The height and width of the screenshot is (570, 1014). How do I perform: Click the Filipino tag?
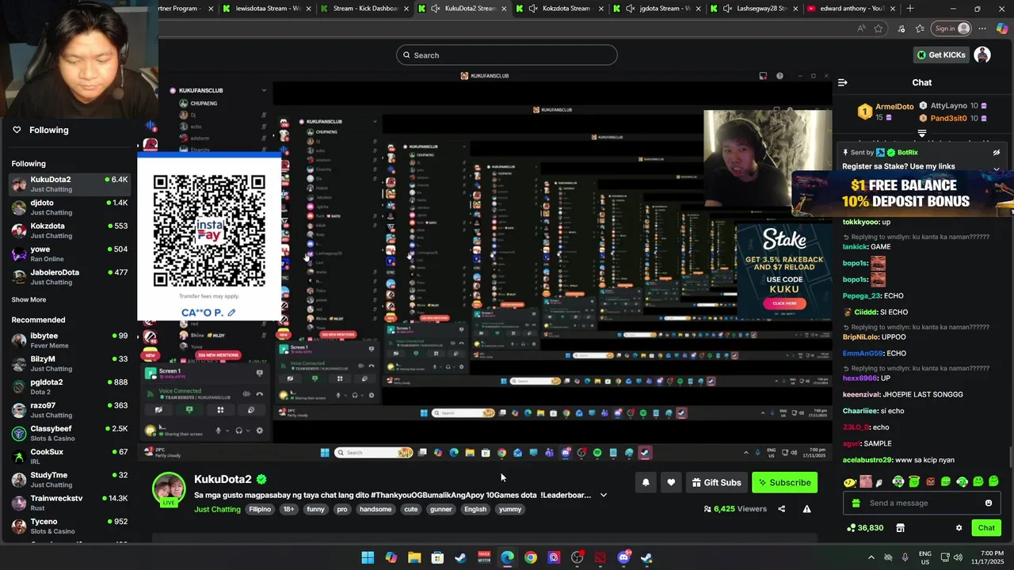click(260, 509)
